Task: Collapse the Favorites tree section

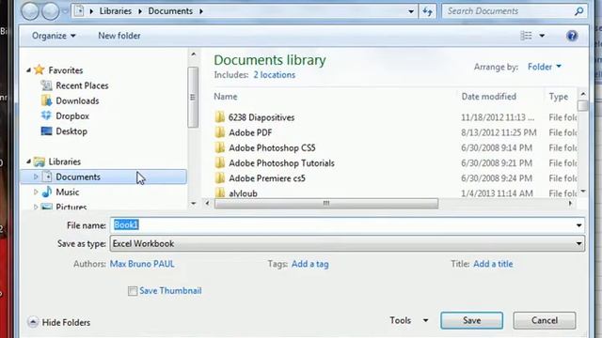Action: coord(28,70)
